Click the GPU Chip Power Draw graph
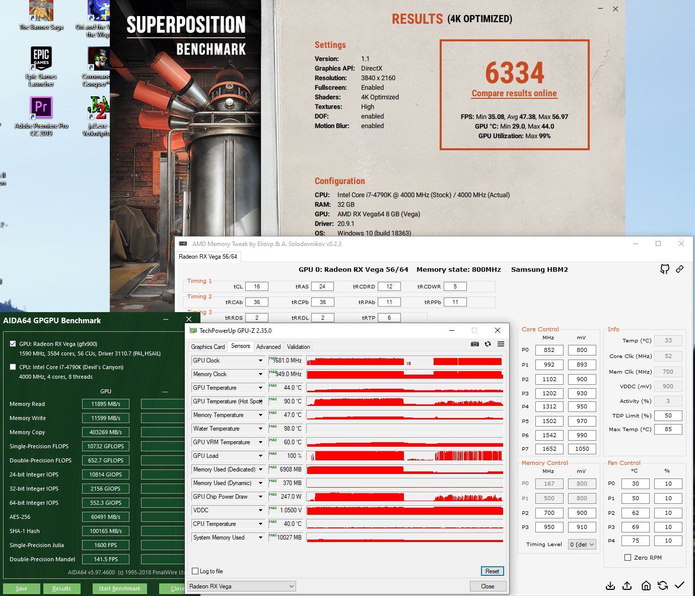The image size is (695, 596). click(x=405, y=497)
